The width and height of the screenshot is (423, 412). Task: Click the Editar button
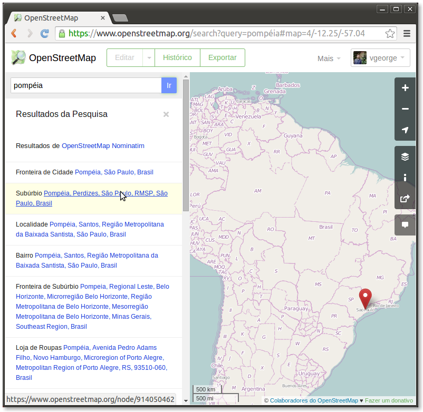tap(124, 57)
